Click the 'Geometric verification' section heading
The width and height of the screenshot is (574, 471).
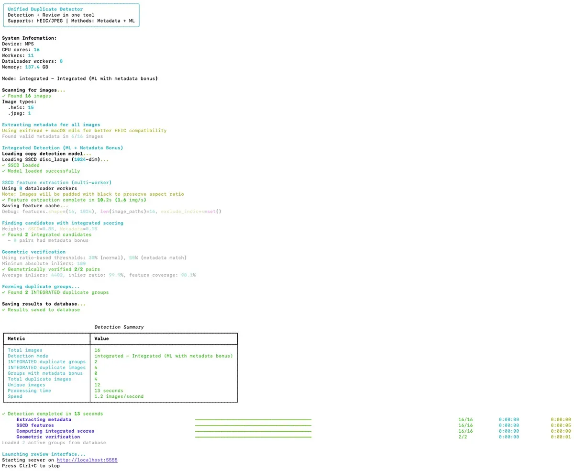(33, 252)
